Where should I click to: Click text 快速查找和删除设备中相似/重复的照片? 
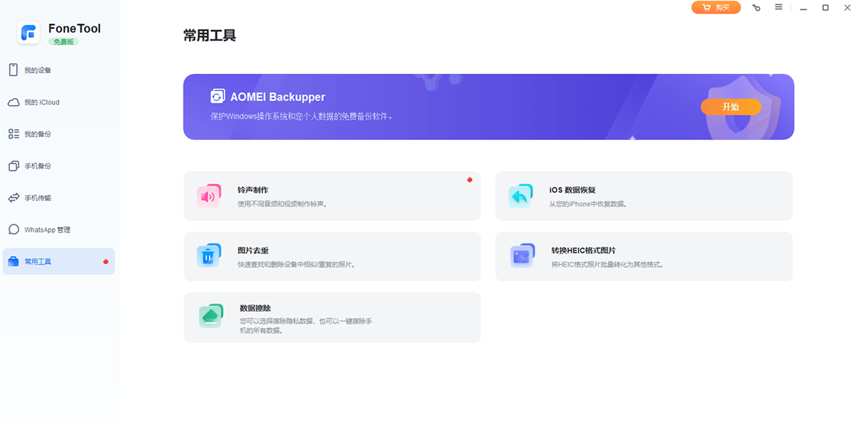pos(296,264)
